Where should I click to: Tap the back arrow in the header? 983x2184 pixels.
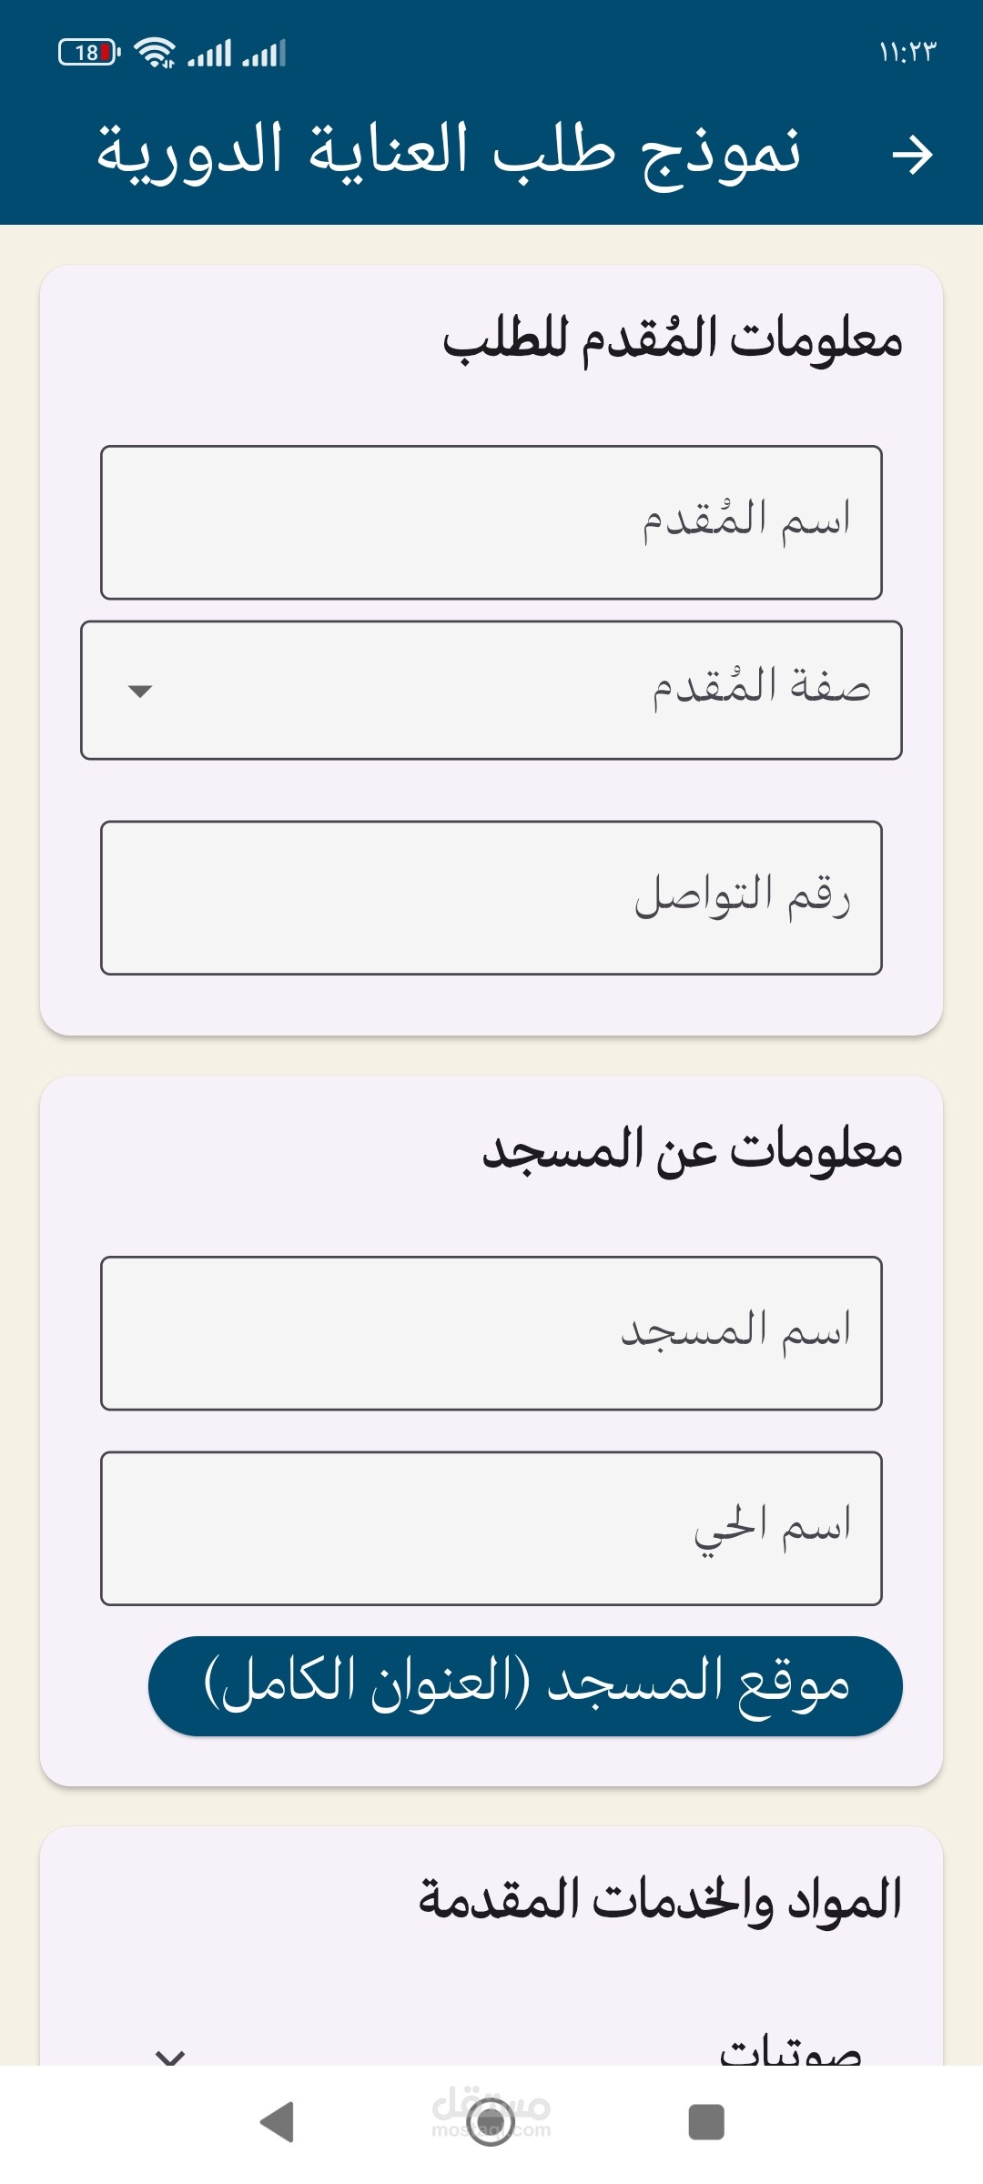pos(912,155)
